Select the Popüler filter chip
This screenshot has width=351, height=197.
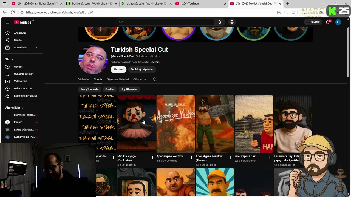110,89
